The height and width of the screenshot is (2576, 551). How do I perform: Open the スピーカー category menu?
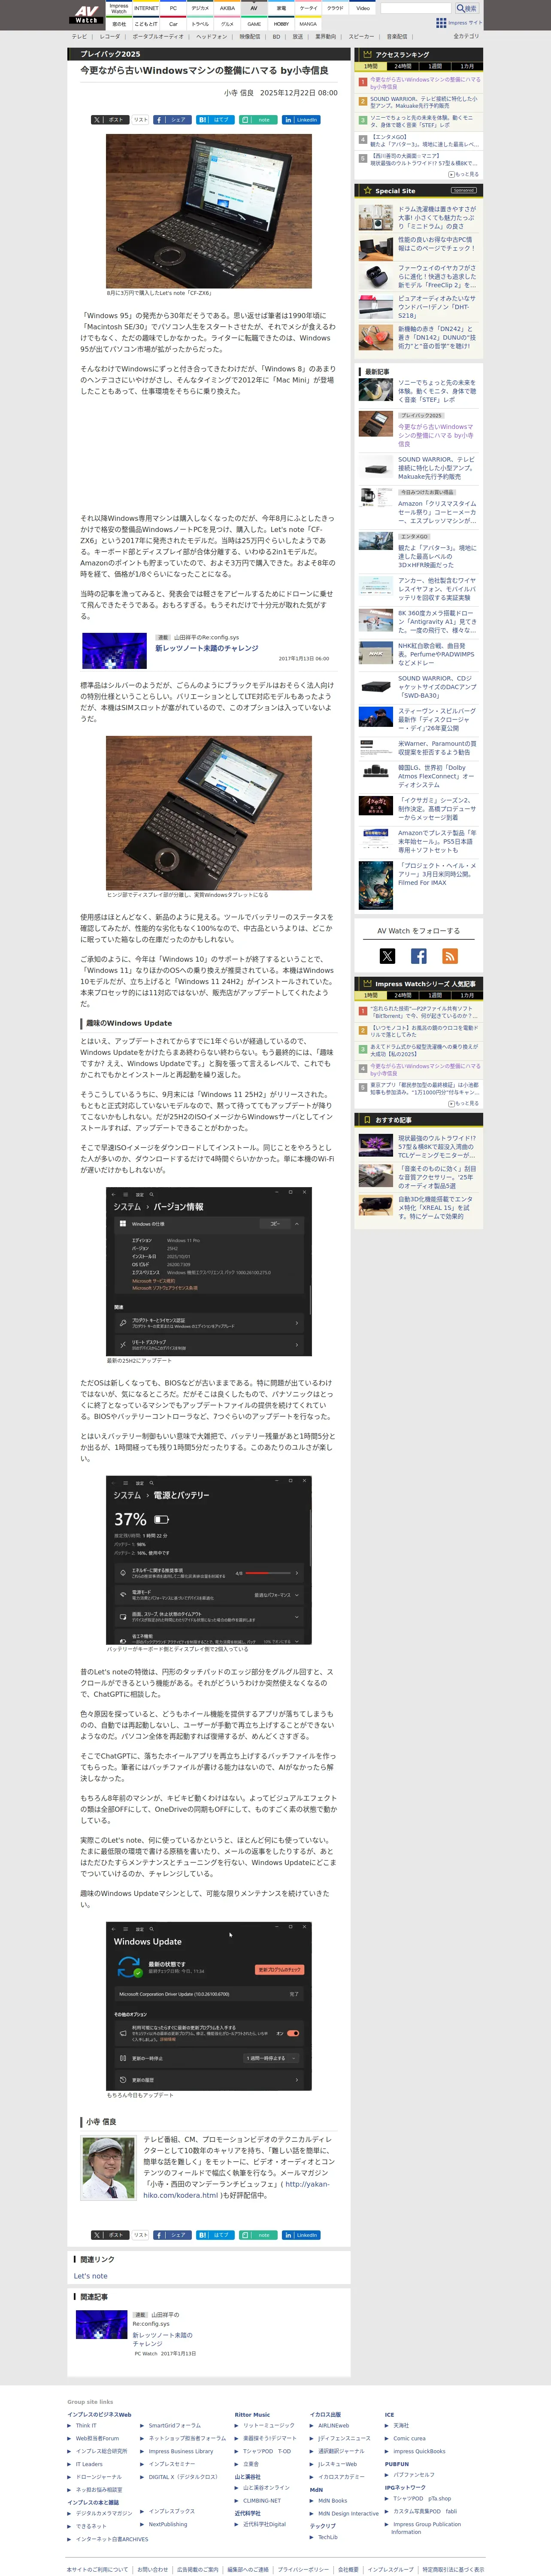pyautogui.click(x=361, y=36)
